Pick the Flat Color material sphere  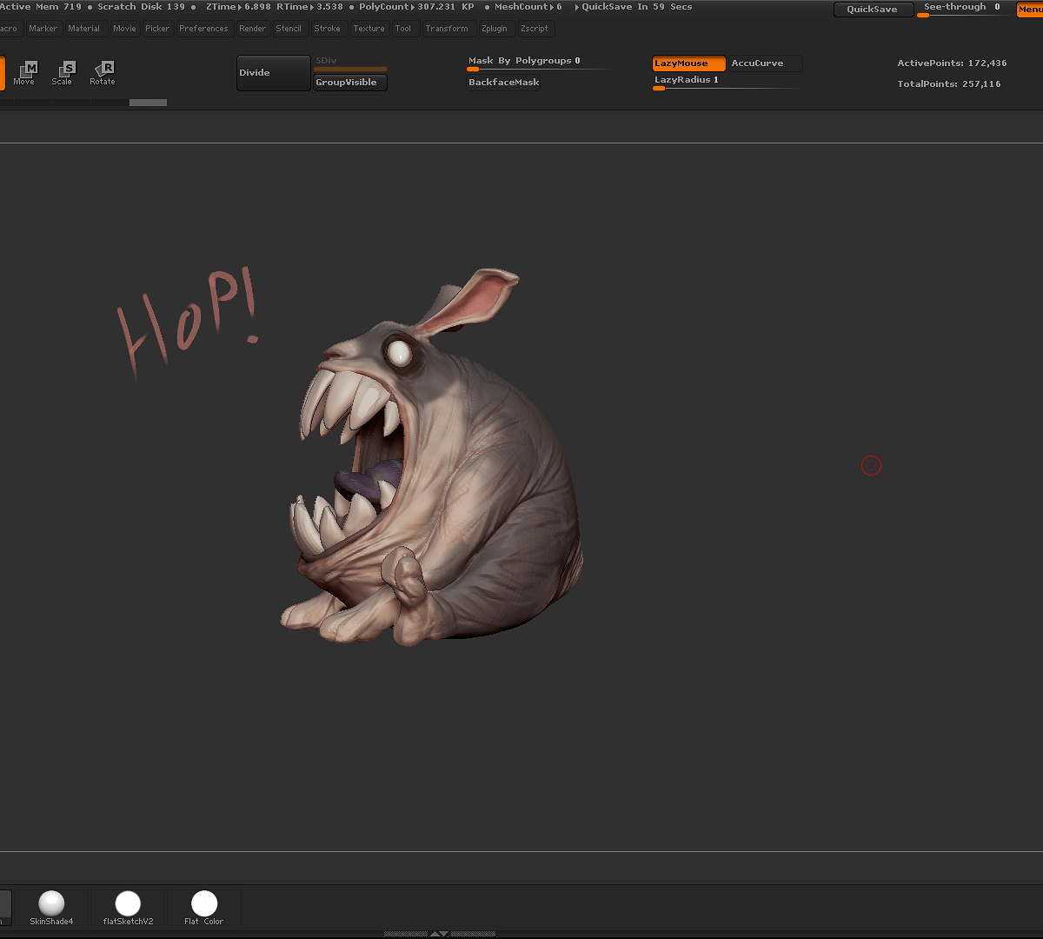coord(204,908)
